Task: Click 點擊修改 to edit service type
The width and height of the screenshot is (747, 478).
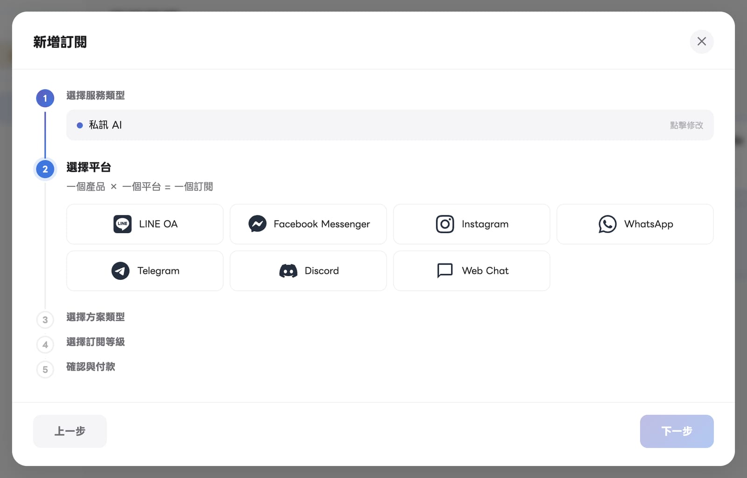Action: pos(686,125)
